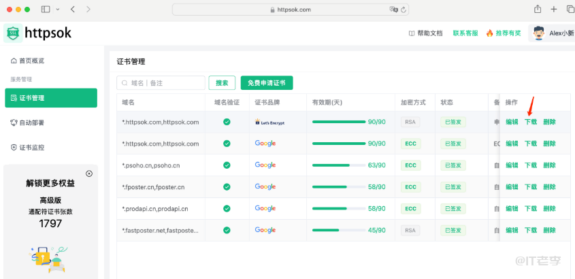Click the 帮助文档 link
Image resolution: width=575 pixels, height=279 pixels.
point(425,33)
